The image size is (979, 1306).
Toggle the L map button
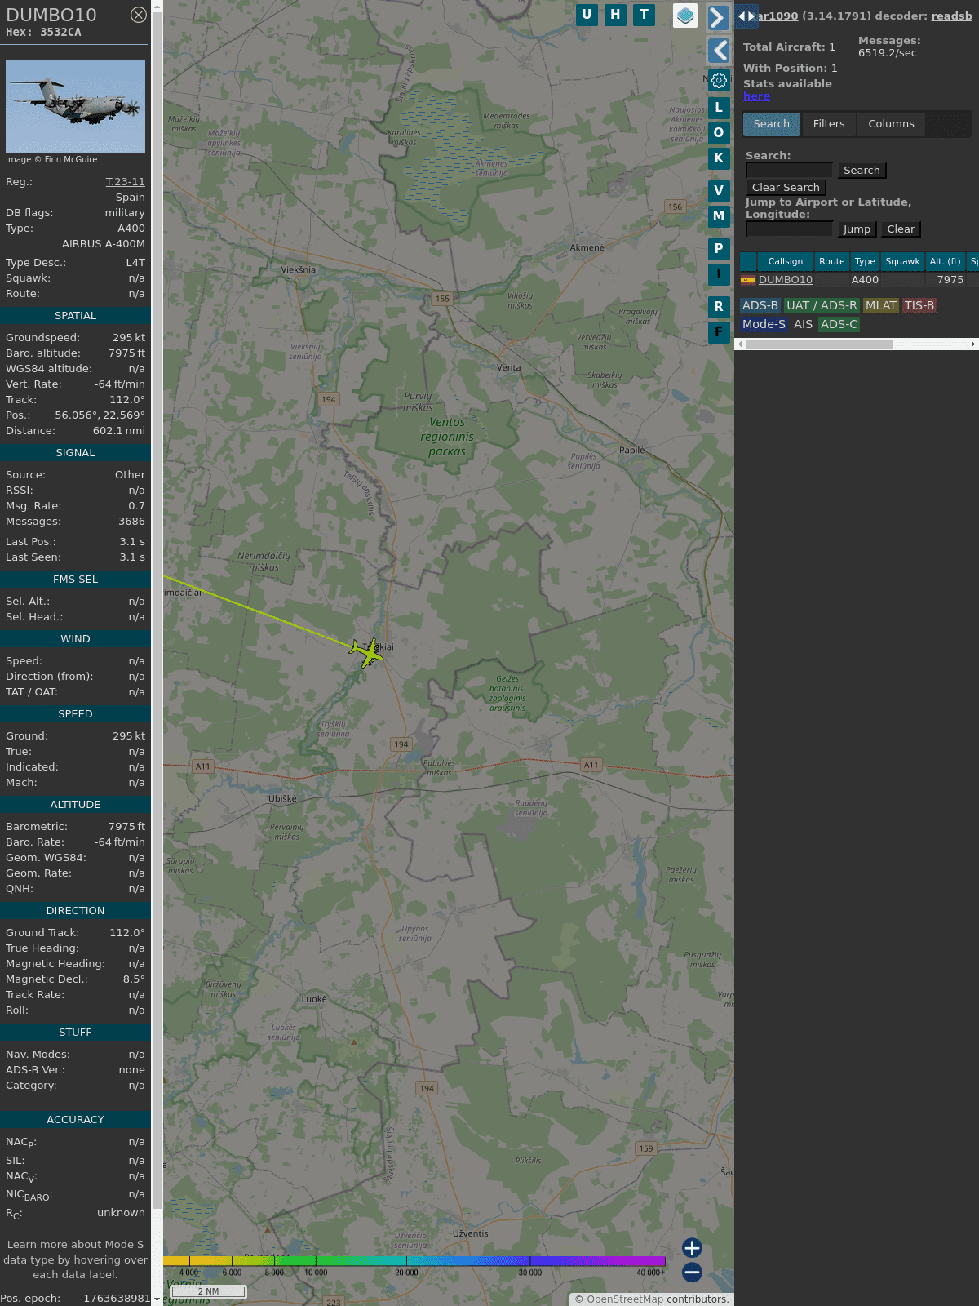[719, 108]
